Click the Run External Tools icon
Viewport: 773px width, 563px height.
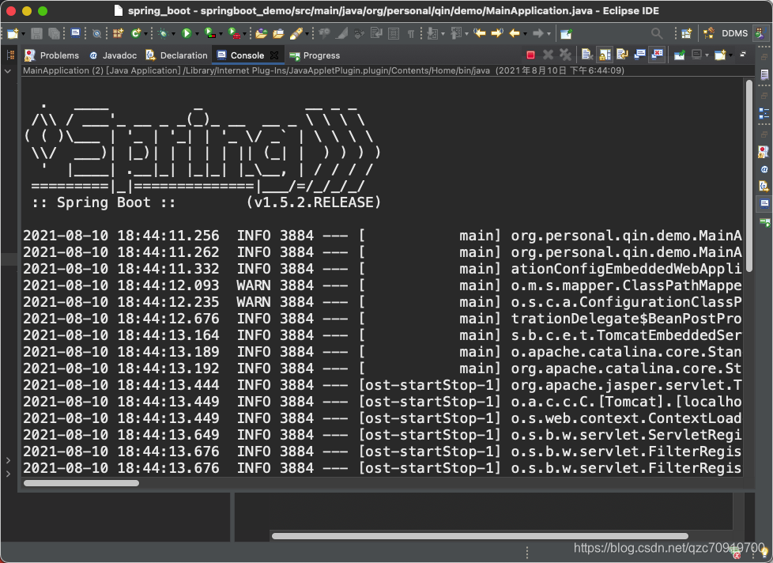point(234,33)
